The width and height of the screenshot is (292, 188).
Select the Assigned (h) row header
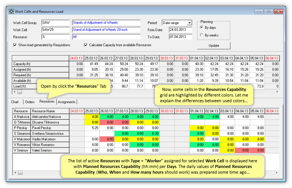[x=40, y=69]
